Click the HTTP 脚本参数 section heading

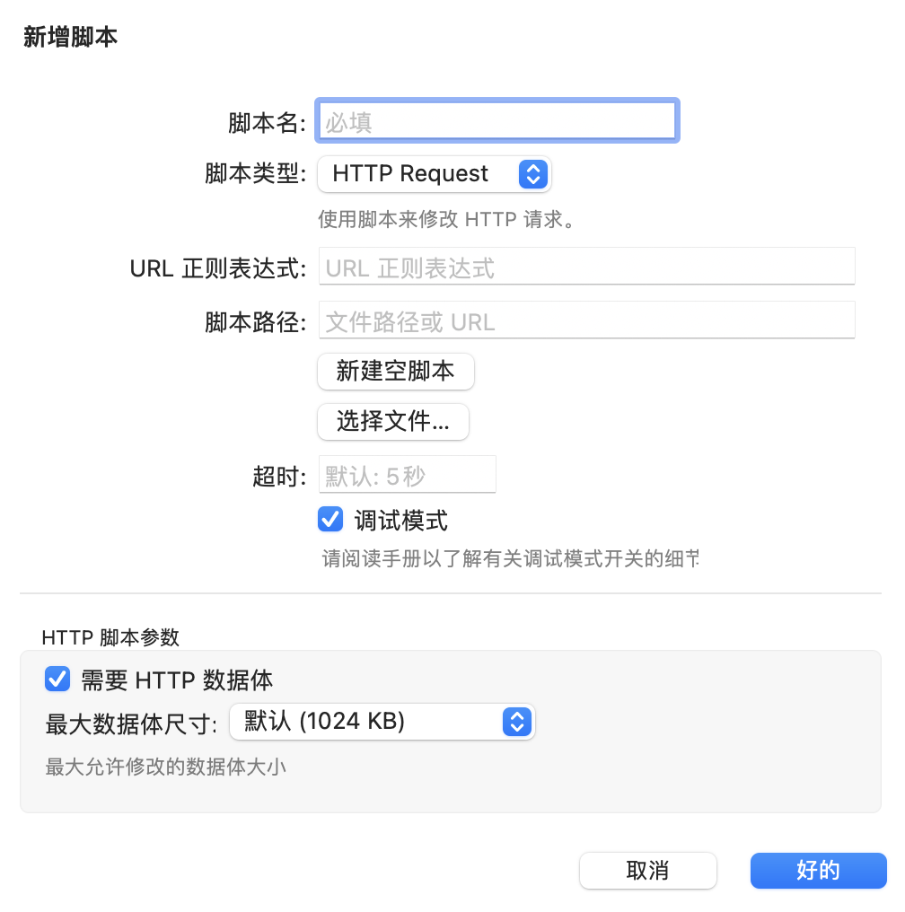110,637
